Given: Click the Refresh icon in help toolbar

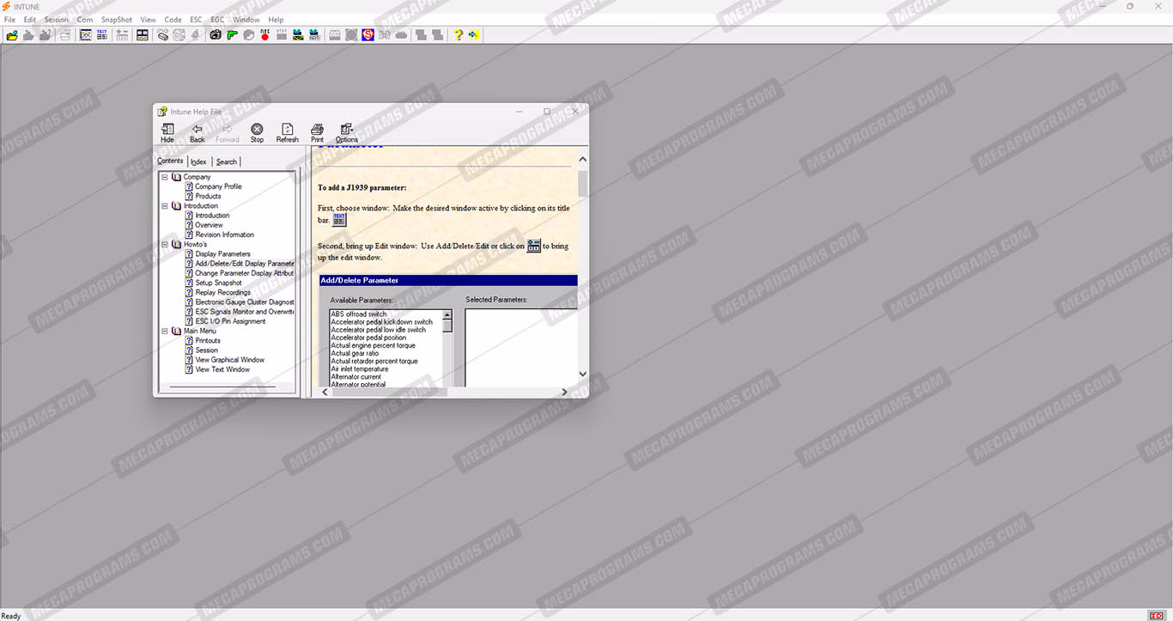Looking at the screenshot, I should (x=288, y=133).
